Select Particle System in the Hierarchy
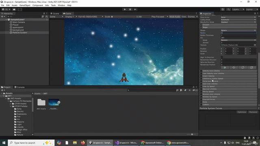The image size is (260, 146). pos(20,32)
